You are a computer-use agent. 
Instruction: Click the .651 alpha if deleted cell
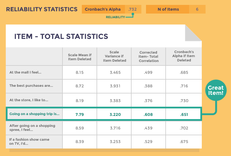[x=184, y=114]
